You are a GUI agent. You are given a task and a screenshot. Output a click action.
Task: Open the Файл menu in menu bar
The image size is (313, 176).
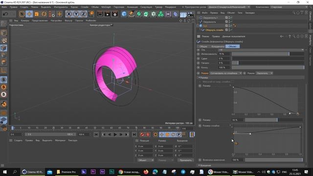click(x=4, y=7)
